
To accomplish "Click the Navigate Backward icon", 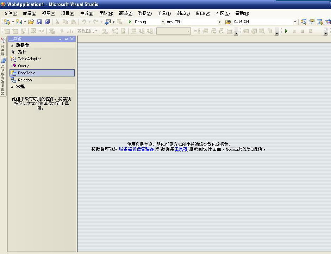I will (x=108, y=22).
